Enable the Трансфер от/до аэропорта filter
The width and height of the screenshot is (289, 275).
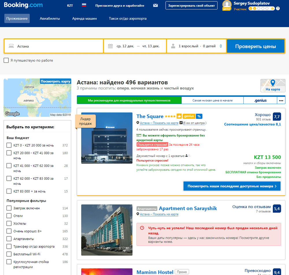click(9, 246)
